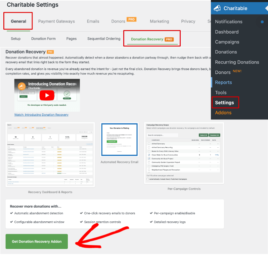
Task: Open Donations in the sidebar menu
Action: 226,52
